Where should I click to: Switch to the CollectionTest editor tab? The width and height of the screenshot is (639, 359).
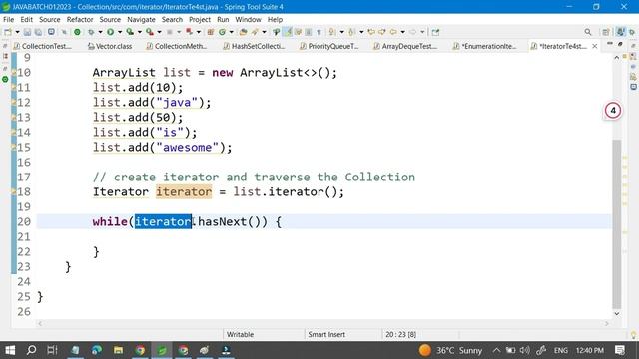(x=42, y=46)
